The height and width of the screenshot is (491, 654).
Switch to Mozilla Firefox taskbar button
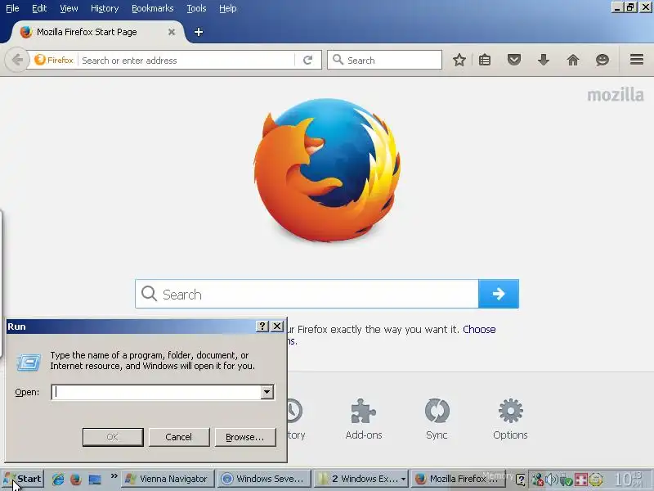point(458,479)
